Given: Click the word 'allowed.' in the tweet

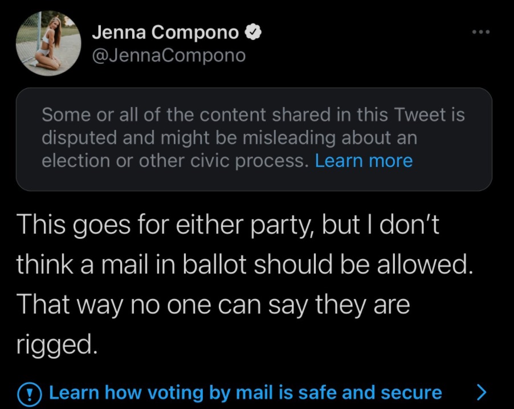Looking at the screenshot, I should (425, 264).
